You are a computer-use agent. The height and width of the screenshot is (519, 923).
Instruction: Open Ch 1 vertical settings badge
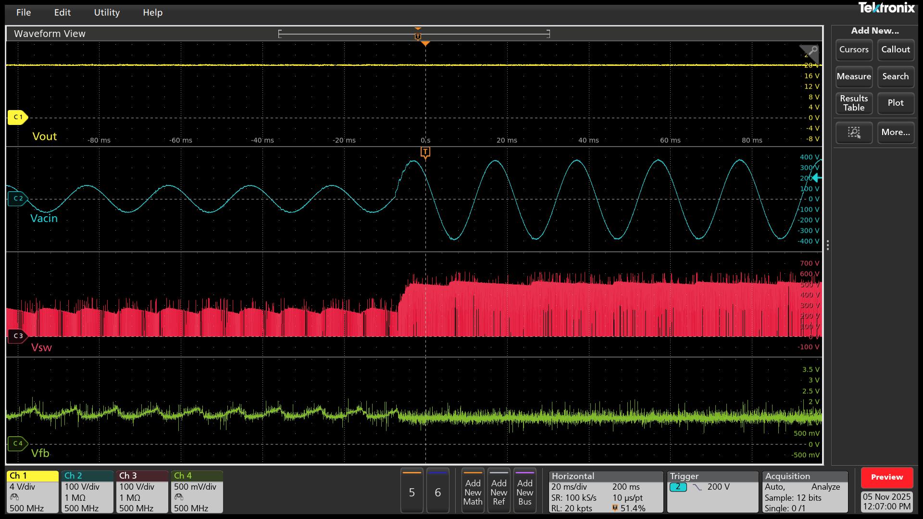point(32,492)
